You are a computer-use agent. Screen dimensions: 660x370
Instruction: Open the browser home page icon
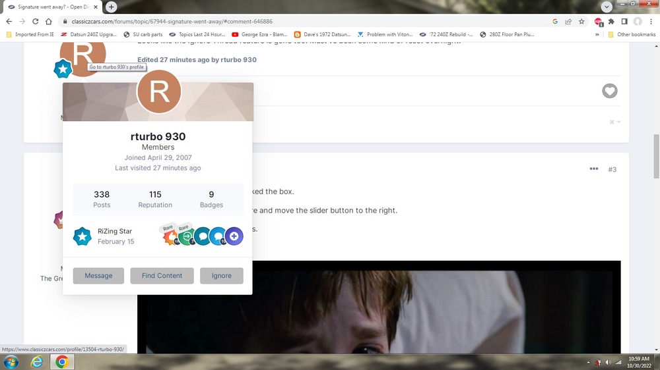click(49, 22)
